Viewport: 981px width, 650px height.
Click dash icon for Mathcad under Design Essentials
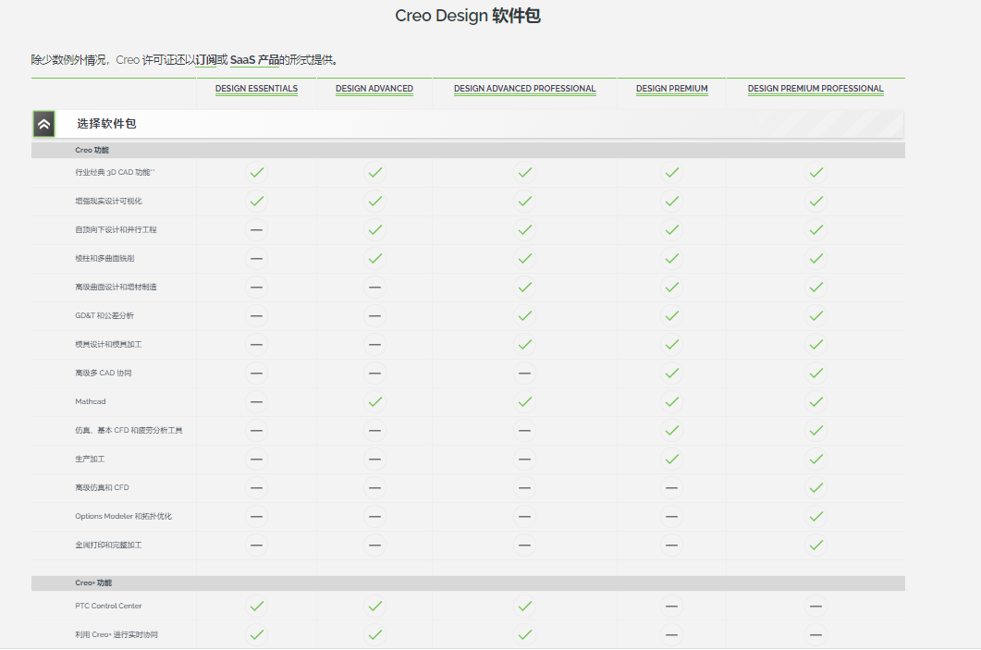pos(256,401)
